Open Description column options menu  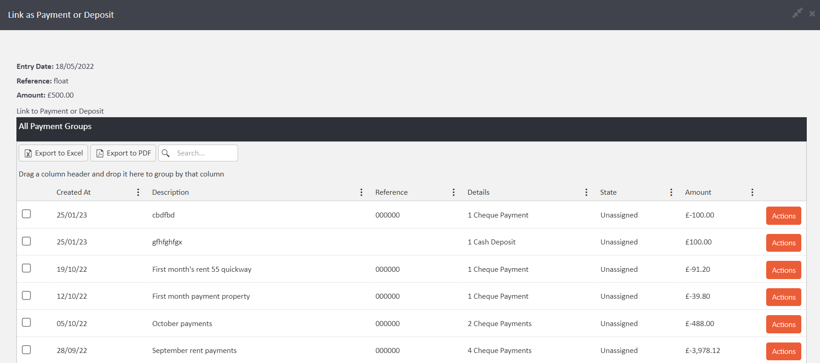click(361, 192)
